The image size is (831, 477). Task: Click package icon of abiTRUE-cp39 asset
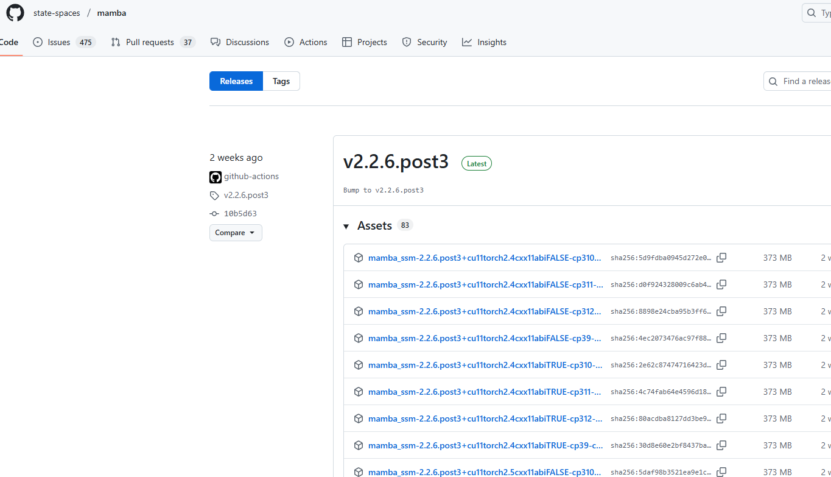(x=359, y=445)
